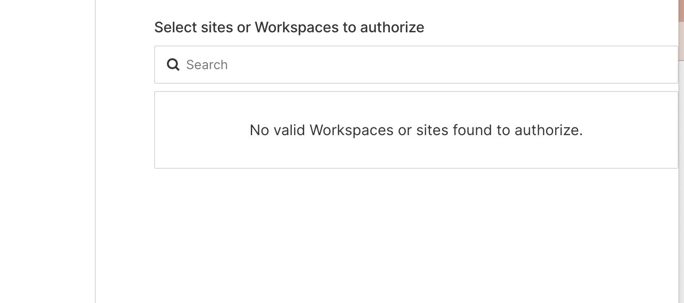Click the vertical divider line left of the content

95,151
